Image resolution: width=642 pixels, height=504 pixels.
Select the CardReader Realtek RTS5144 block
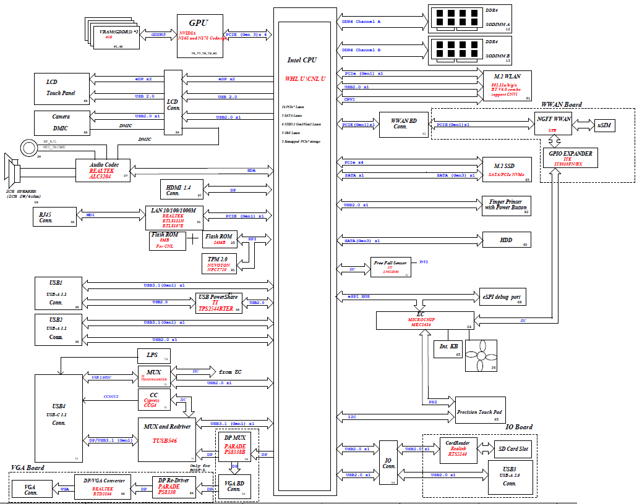[x=457, y=450]
